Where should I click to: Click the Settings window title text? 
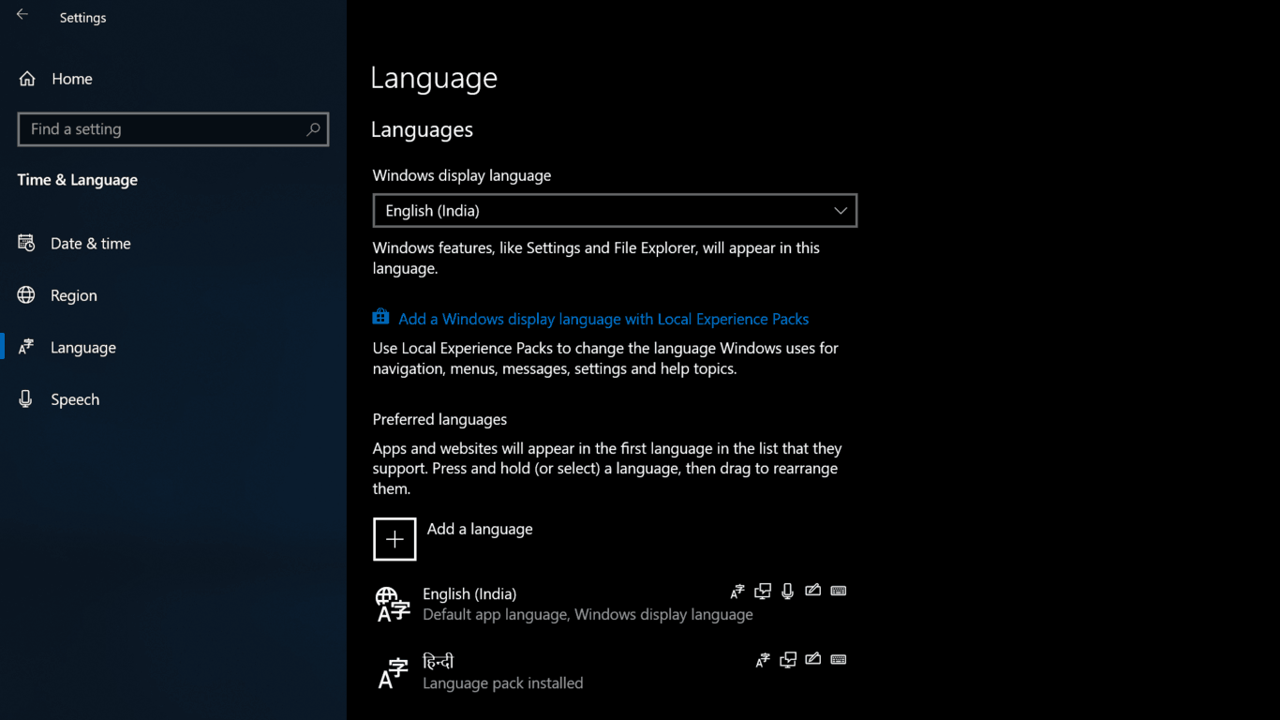[x=82, y=18]
